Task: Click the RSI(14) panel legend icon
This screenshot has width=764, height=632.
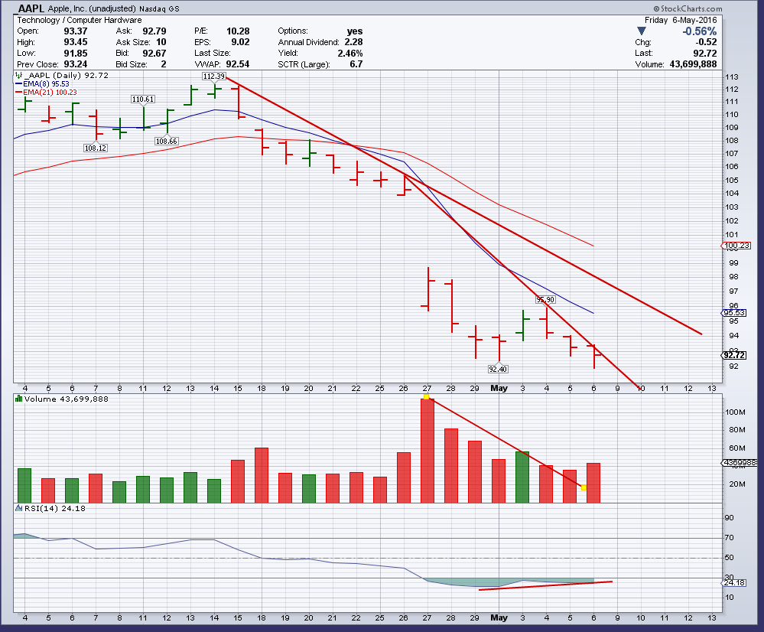Action: pyautogui.click(x=19, y=508)
